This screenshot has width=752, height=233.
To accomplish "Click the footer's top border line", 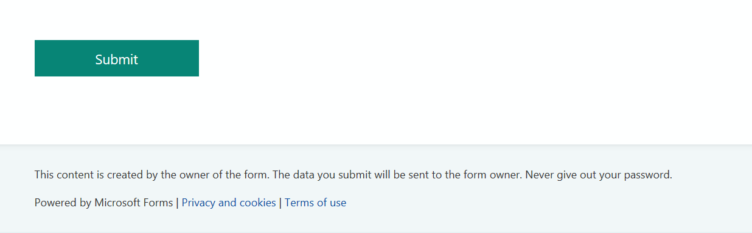I will [x=376, y=145].
